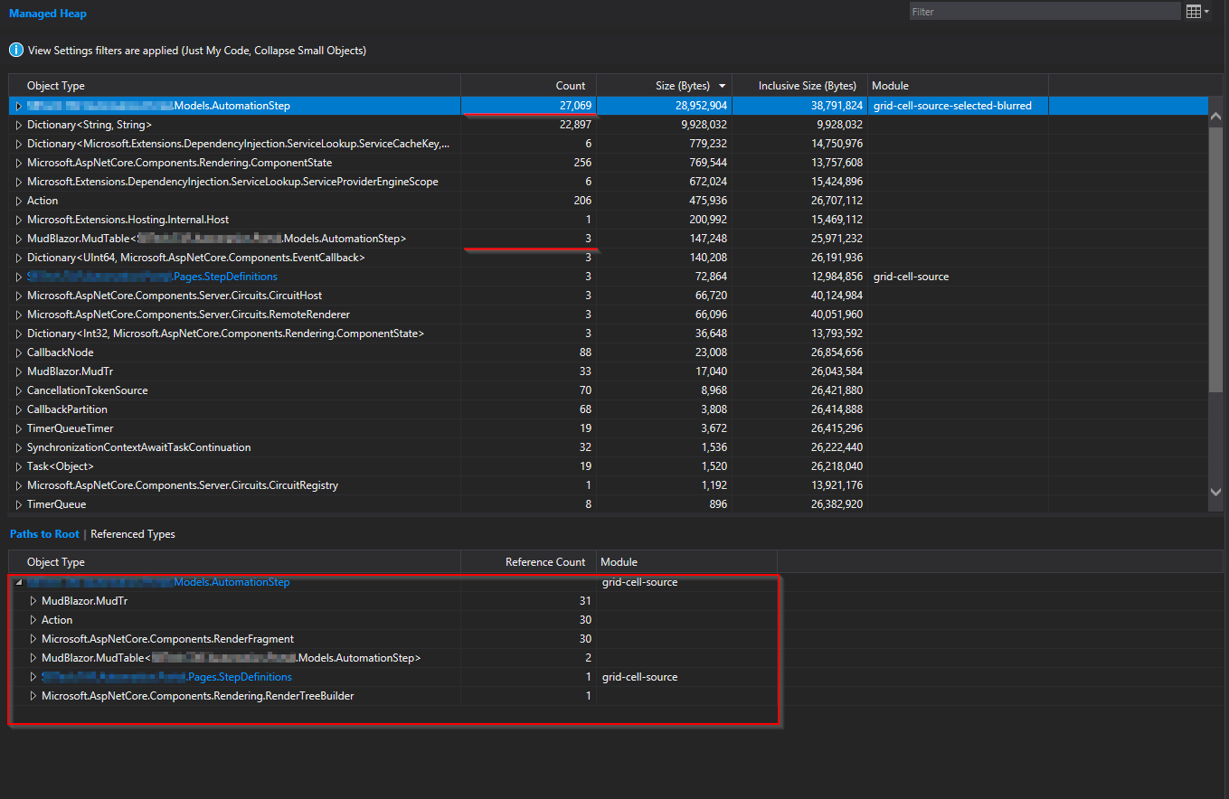Sort by Reference Count column header

click(x=528, y=562)
